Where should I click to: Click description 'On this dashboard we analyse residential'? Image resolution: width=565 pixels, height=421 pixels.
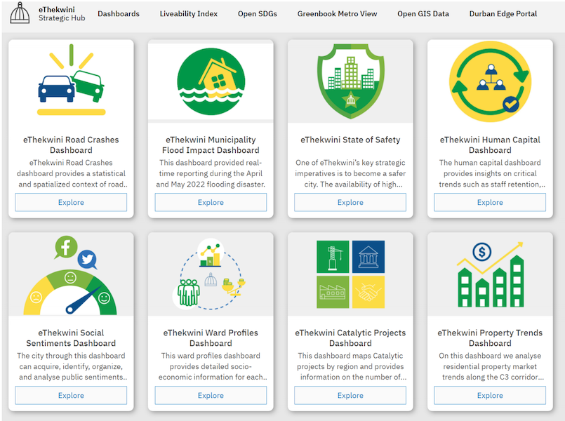pyautogui.click(x=490, y=366)
